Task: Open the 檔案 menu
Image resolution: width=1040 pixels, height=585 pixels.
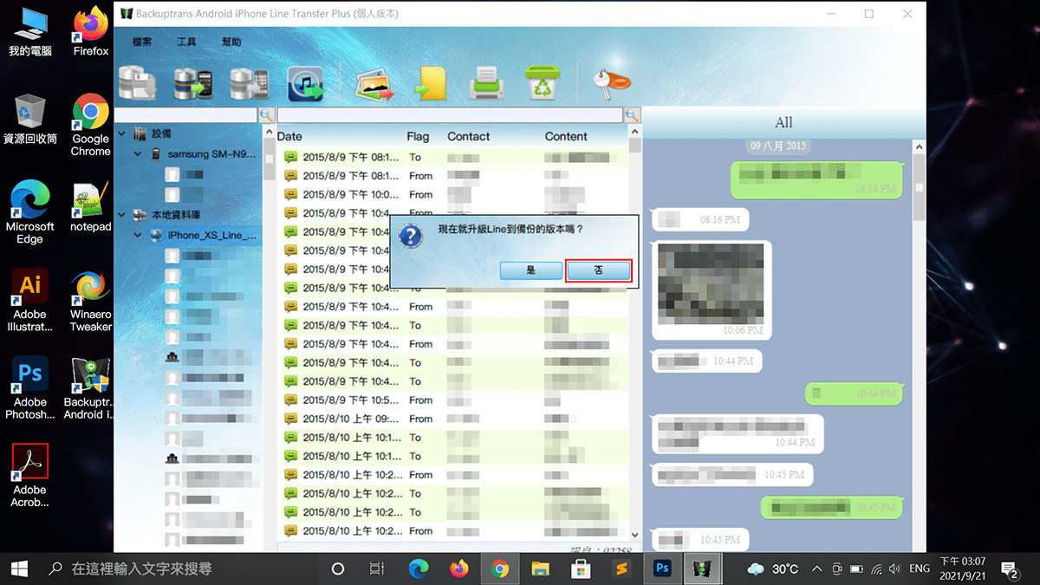Action: pyautogui.click(x=144, y=41)
